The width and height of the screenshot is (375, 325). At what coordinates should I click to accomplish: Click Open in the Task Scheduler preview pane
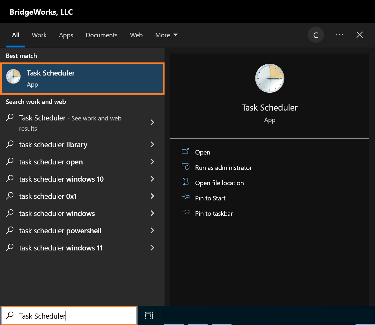tap(202, 152)
